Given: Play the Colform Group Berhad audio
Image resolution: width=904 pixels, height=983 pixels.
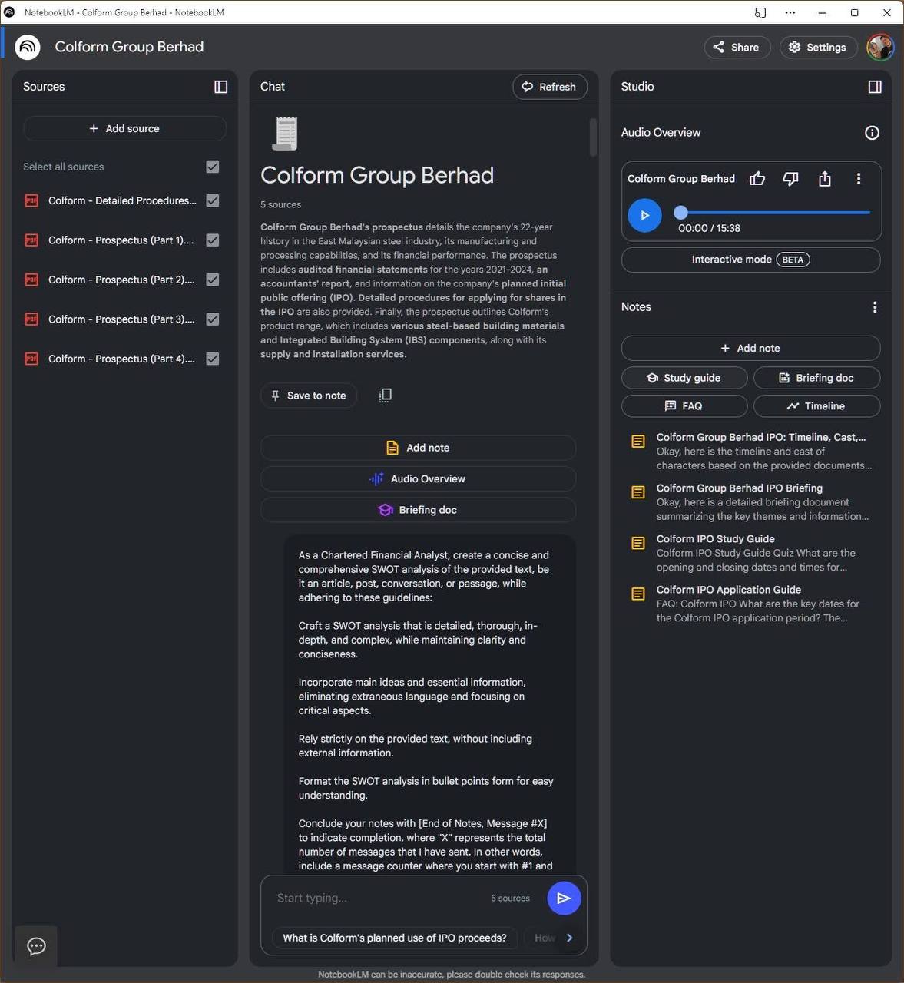Looking at the screenshot, I should 644,215.
